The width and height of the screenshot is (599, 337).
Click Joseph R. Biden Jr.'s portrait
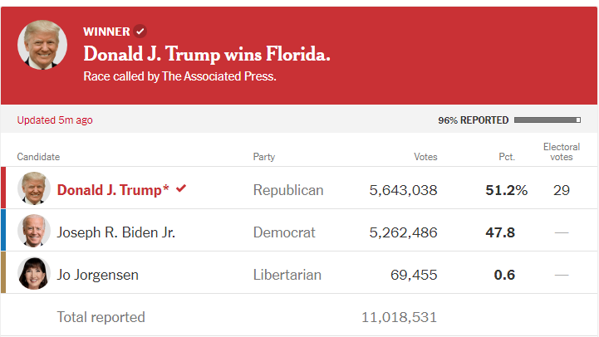[x=34, y=231]
